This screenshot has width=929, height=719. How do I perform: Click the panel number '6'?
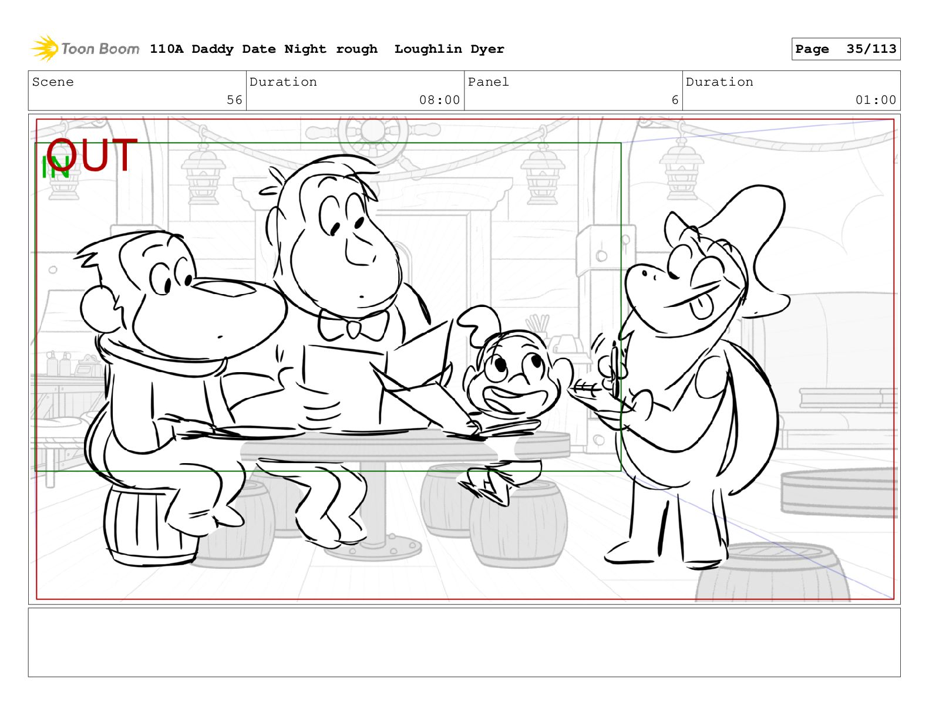tap(675, 100)
